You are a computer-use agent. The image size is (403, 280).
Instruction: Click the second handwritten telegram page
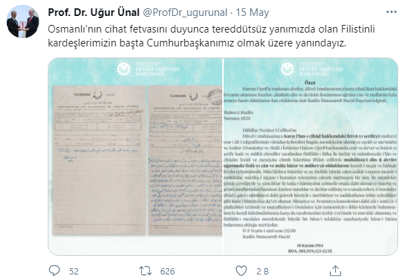(x=186, y=160)
